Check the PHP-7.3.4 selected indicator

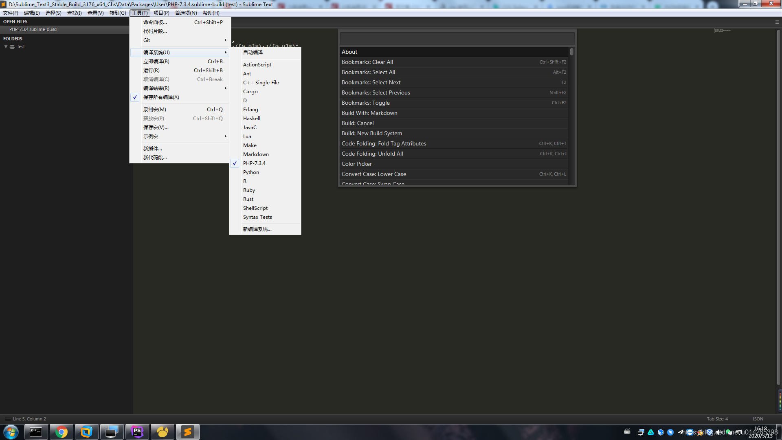pyautogui.click(x=235, y=163)
